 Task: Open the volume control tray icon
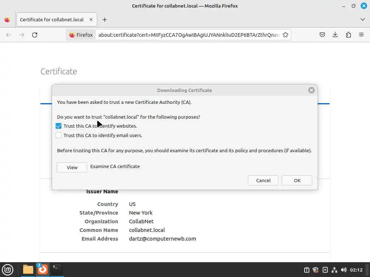[344, 270]
